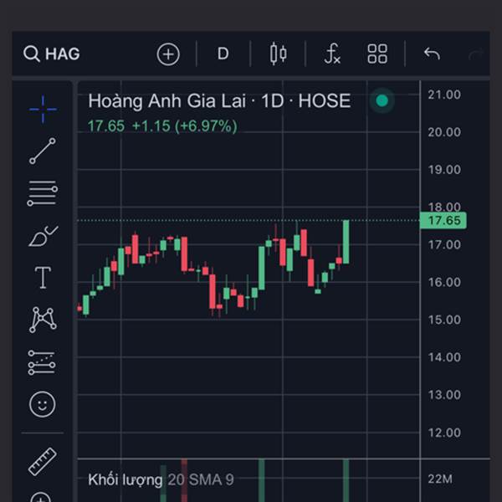
Task: Select the ruler measure tool
Action: pos(43,461)
